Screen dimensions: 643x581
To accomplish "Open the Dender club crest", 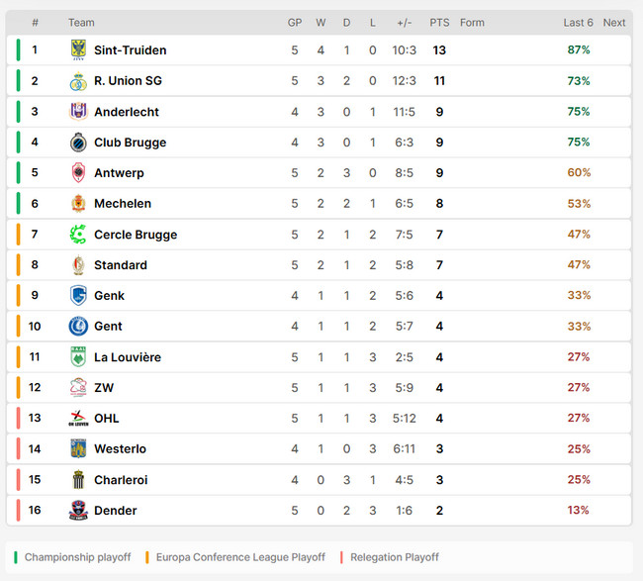I will [x=78, y=511].
